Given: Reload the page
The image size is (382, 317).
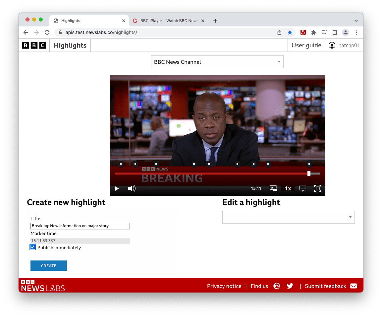Looking at the screenshot, I should [x=47, y=32].
